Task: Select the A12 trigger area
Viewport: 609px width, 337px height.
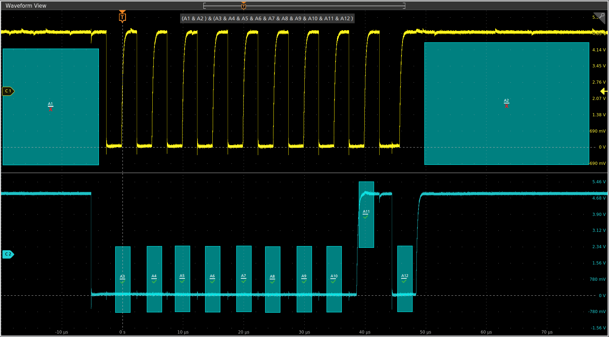Action: click(405, 278)
